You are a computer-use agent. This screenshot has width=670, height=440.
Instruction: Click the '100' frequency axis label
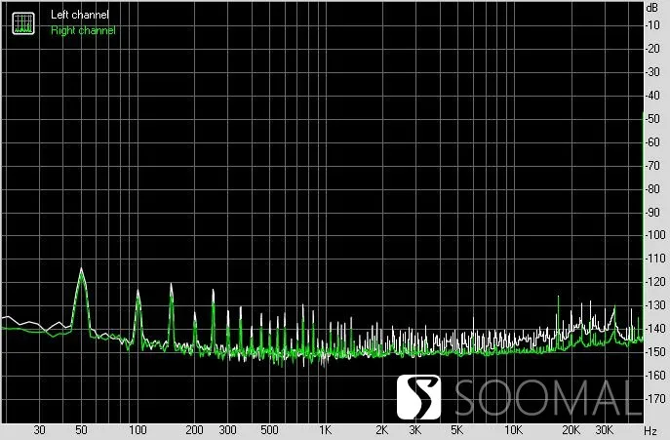138,429
